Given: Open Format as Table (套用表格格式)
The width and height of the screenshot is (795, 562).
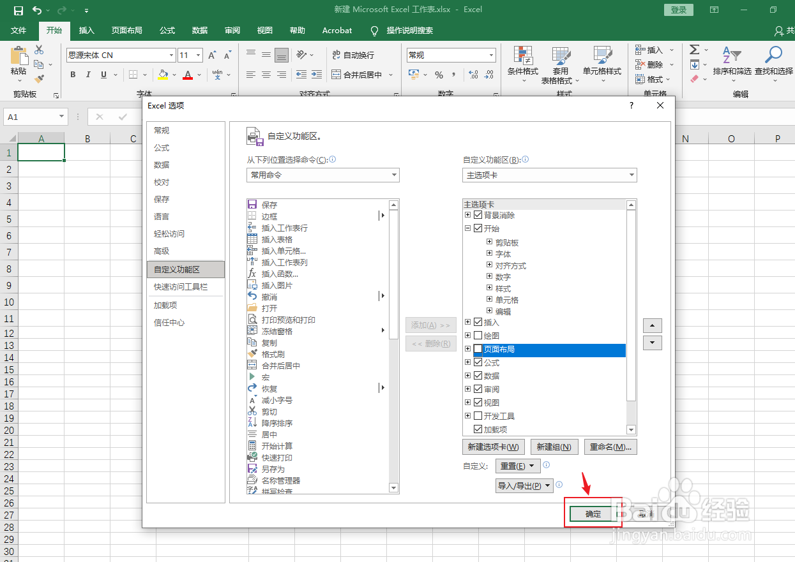Looking at the screenshot, I should pyautogui.click(x=561, y=65).
